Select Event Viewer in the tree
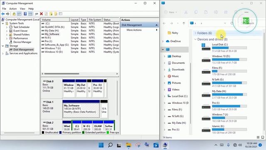Screen dimensions: 266x150 click(20, 31)
